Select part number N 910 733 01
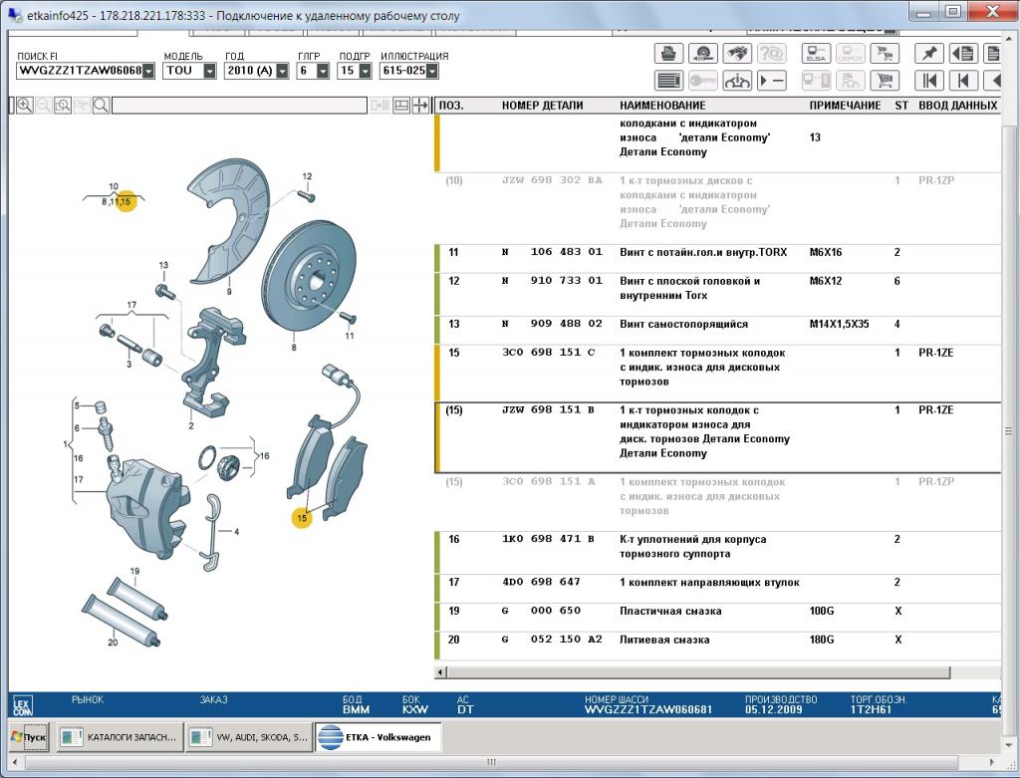Viewport: 1020px width, 778px height. click(x=552, y=280)
